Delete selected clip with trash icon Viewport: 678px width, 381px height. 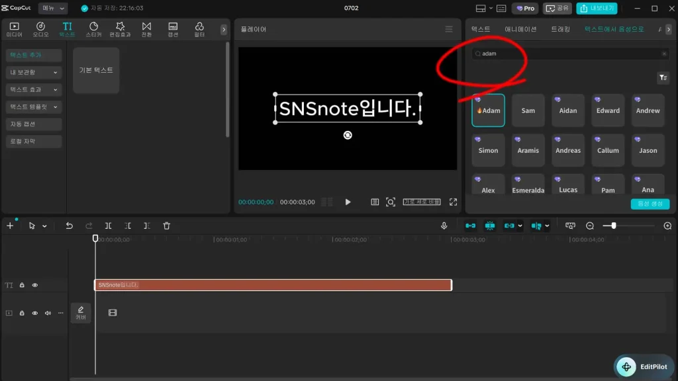pos(166,226)
